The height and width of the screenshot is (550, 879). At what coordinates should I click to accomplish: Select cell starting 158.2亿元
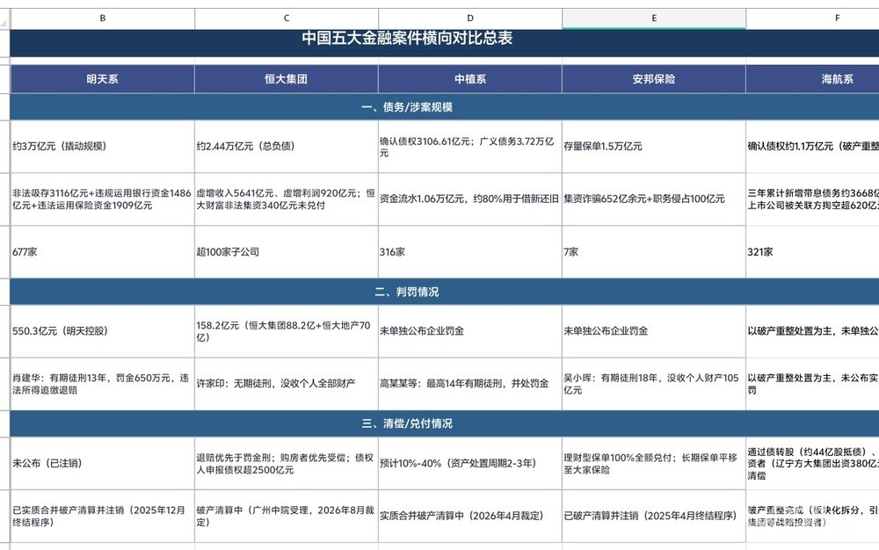[x=287, y=331]
